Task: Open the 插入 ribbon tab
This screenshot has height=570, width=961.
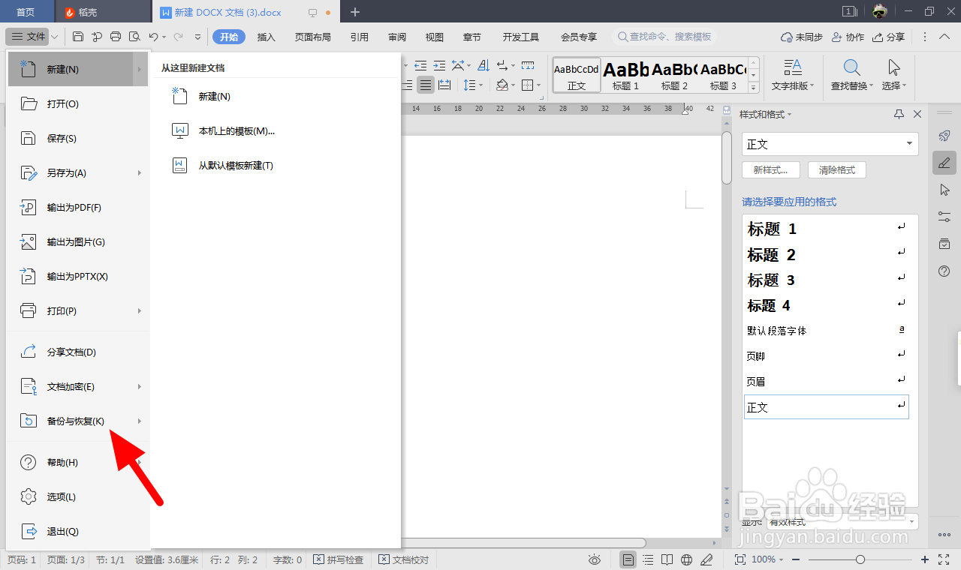Action: point(267,37)
